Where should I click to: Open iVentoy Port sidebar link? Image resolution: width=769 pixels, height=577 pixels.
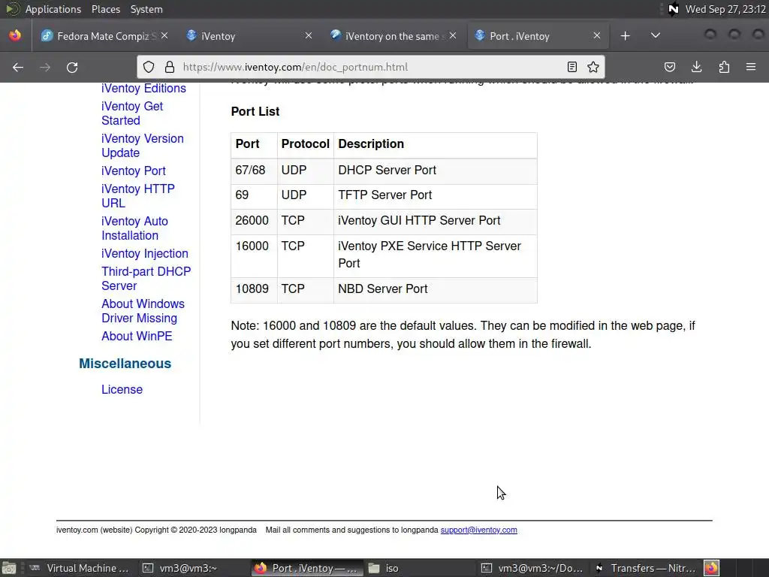[x=134, y=171]
